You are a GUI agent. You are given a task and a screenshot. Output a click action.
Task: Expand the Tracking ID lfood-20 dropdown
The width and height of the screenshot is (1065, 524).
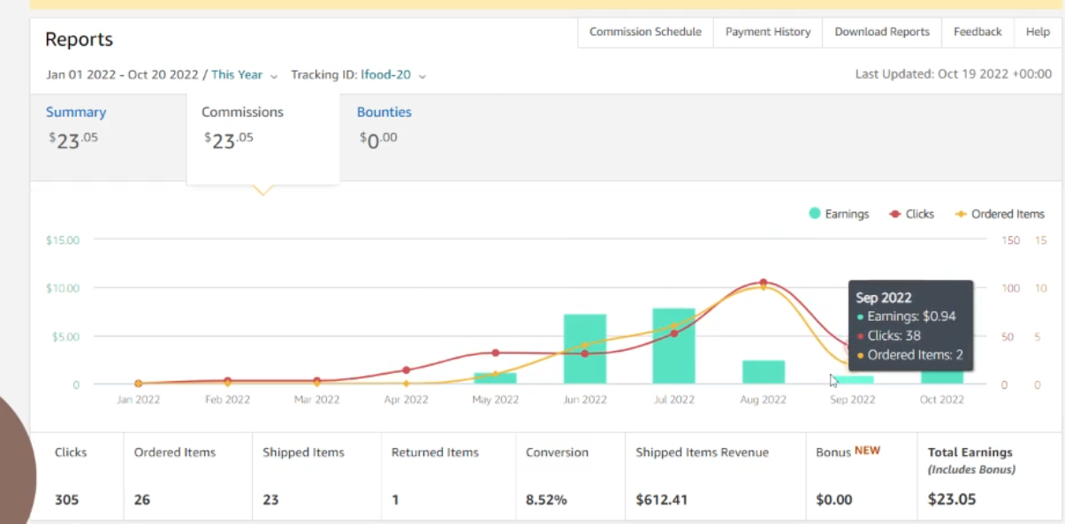click(393, 75)
